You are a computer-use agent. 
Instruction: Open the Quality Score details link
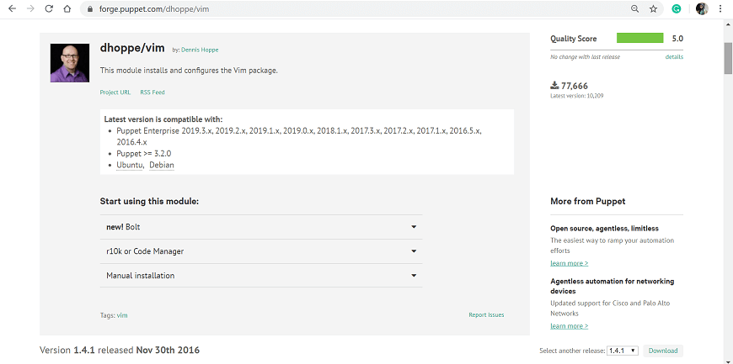(674, 57)
